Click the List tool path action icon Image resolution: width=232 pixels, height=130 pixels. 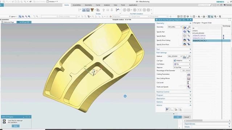(180, 109)
